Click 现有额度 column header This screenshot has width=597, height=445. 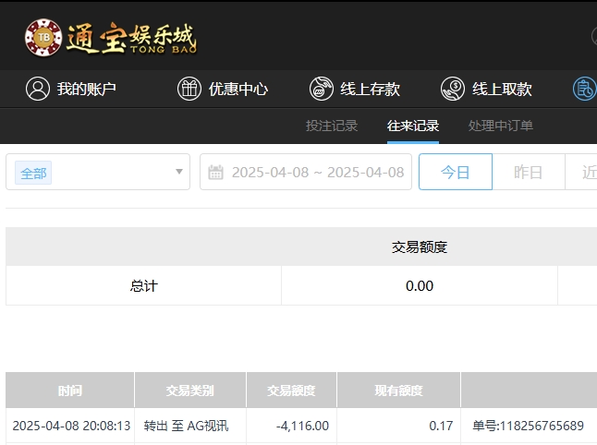click(x=398, y=391)
